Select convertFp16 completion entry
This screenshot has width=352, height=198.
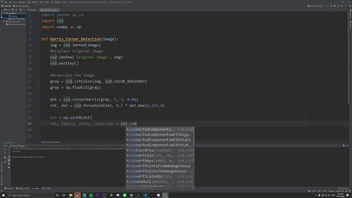[x=160, y=155]
